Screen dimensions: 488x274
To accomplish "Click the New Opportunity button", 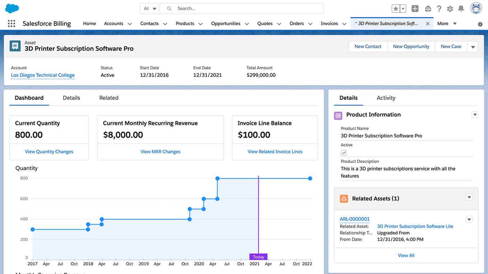I will click(411, 47).
